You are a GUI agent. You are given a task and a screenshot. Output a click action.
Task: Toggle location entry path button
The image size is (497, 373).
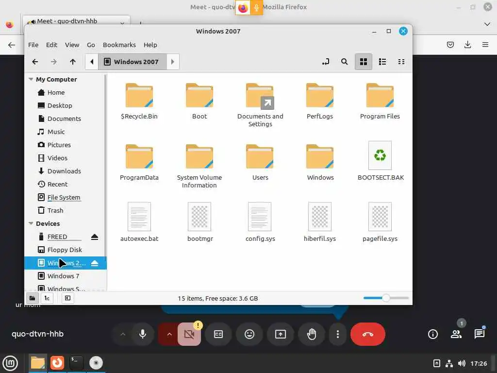pos(326,62)
